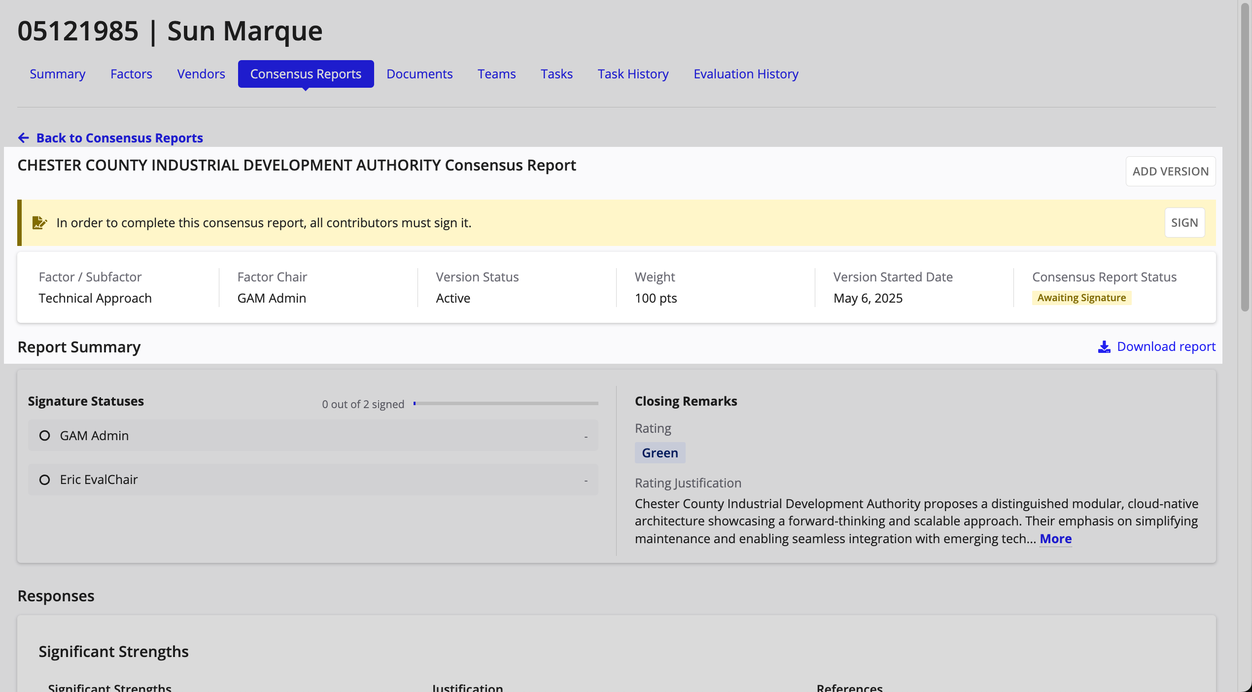Click the May 6, 2025 date value
1252x692 pixels.
(x=868, y=298)
